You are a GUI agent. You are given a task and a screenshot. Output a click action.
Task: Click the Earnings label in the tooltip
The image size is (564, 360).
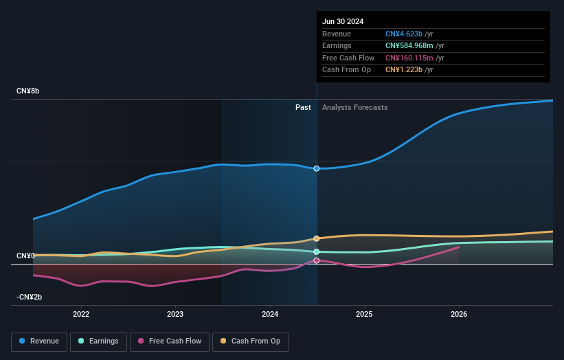coord(337,45)
